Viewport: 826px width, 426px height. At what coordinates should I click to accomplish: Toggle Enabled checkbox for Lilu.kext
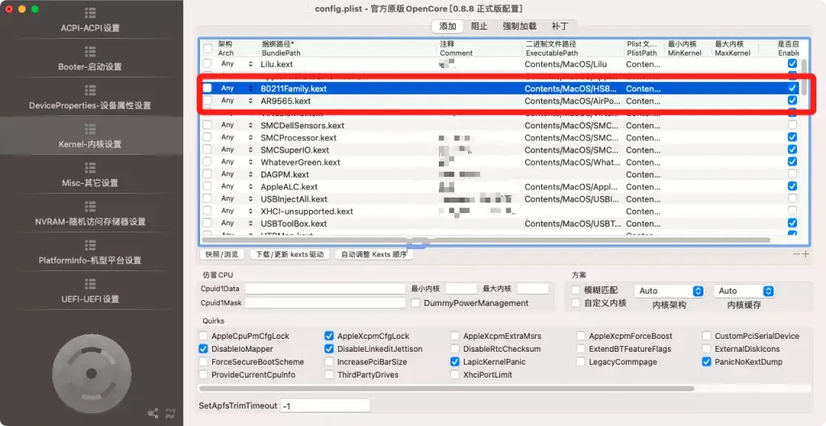pyautogui.click(x=792, y=64)
